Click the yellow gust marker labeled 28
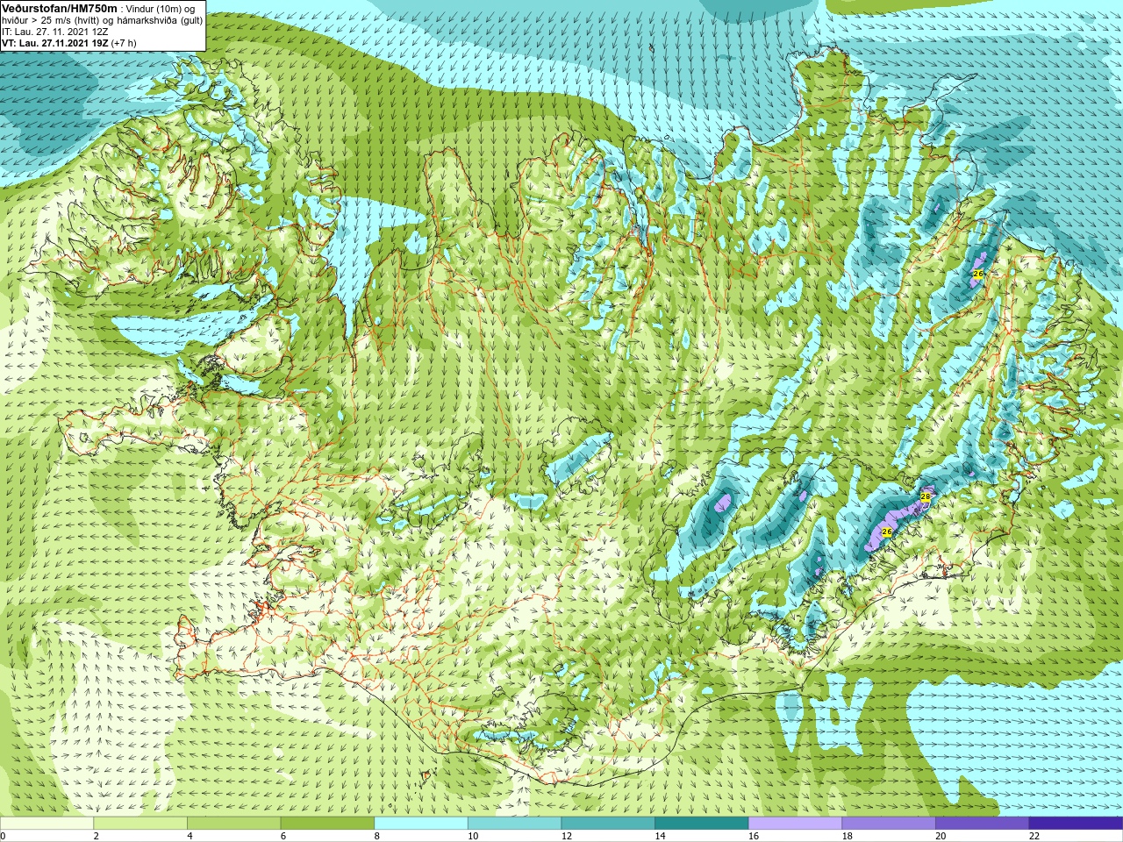The image size is (1123, 842). click(925, 497)
